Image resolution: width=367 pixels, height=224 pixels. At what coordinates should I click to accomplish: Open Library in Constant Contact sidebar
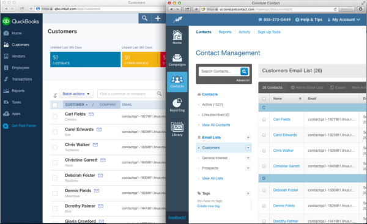click(177, 129)
